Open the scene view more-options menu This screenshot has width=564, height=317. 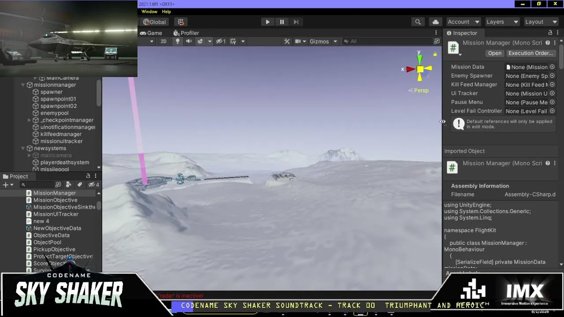pos(436,33)
